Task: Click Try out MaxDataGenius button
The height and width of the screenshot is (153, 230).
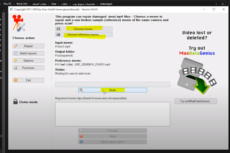Action: tap(195, 101)
